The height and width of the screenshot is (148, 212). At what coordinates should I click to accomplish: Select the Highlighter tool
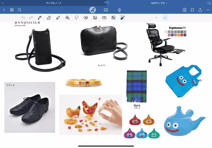[58, 18]
